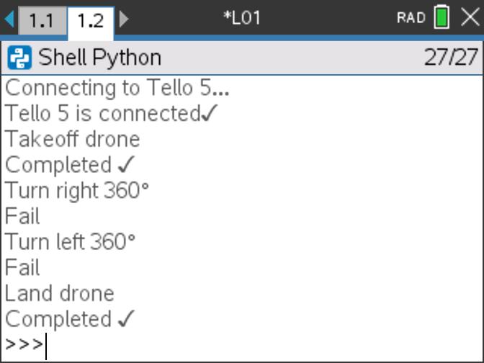Click the Connecting to Tello 5... line

[117, 88]
